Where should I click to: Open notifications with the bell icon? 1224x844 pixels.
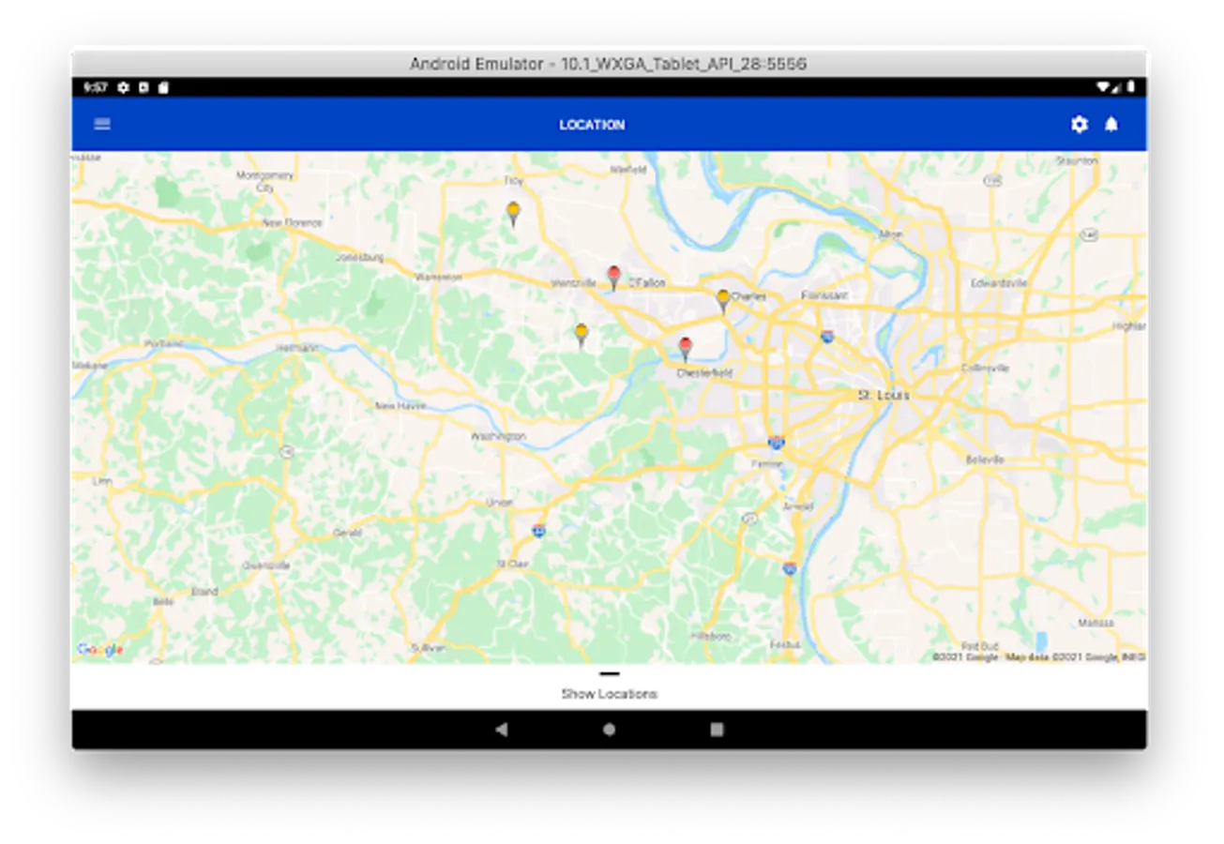[x=1111, y=124]
